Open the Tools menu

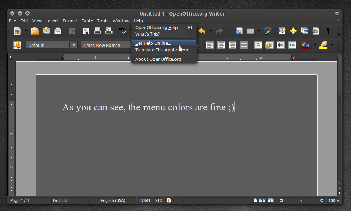click(103, 21)
